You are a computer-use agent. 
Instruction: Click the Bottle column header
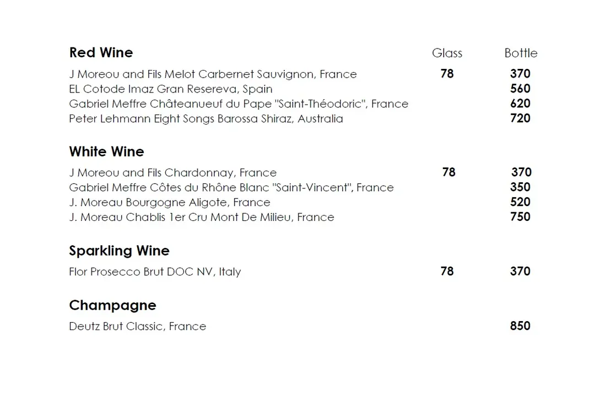coord(521,53)
